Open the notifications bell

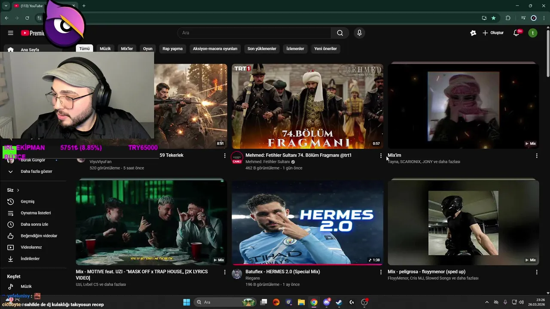pos(516,33)
